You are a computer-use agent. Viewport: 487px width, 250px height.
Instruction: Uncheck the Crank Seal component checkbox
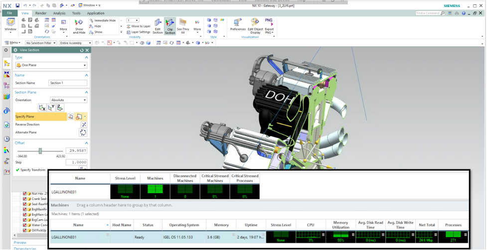coord(25,199)
